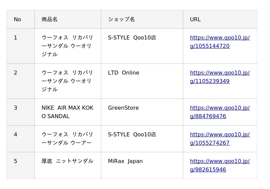Click the 厚底 ニットサンダル product cell
This screenshot has height=189, width=270.
click(x=68, y=165)
